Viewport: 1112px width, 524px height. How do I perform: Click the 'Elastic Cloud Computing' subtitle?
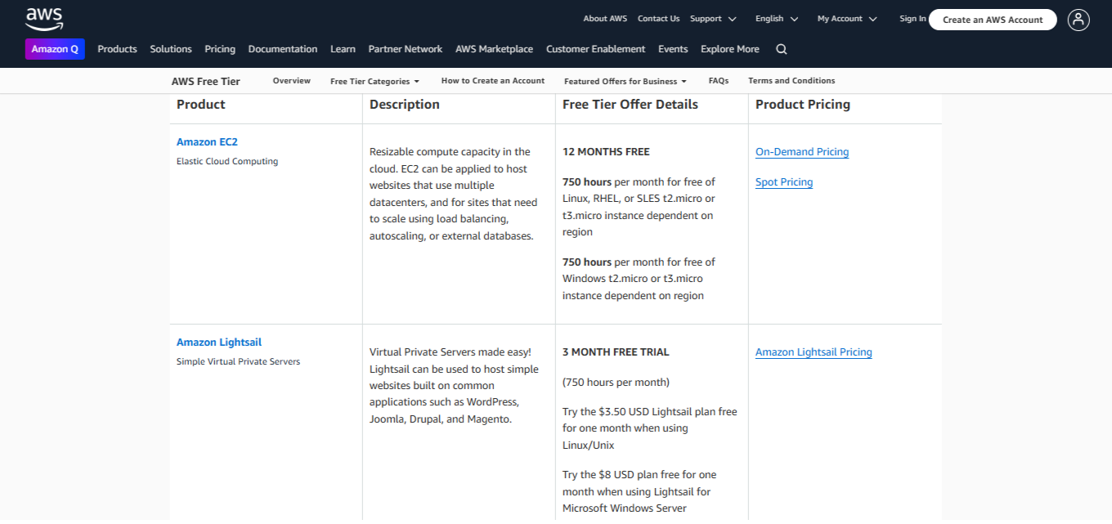(x=227, y=162)
